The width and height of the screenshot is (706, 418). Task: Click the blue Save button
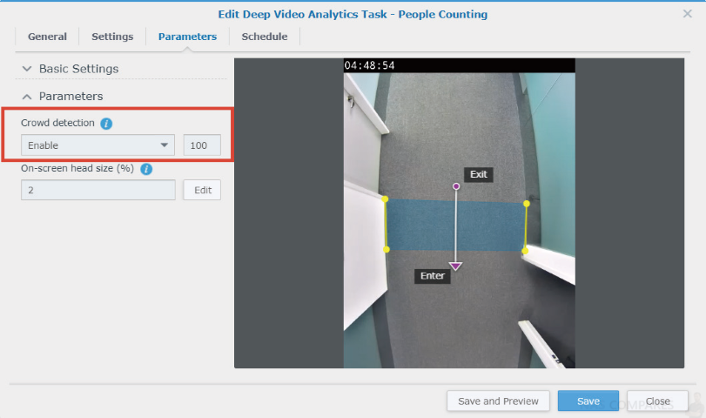click(x=588, y=401)
